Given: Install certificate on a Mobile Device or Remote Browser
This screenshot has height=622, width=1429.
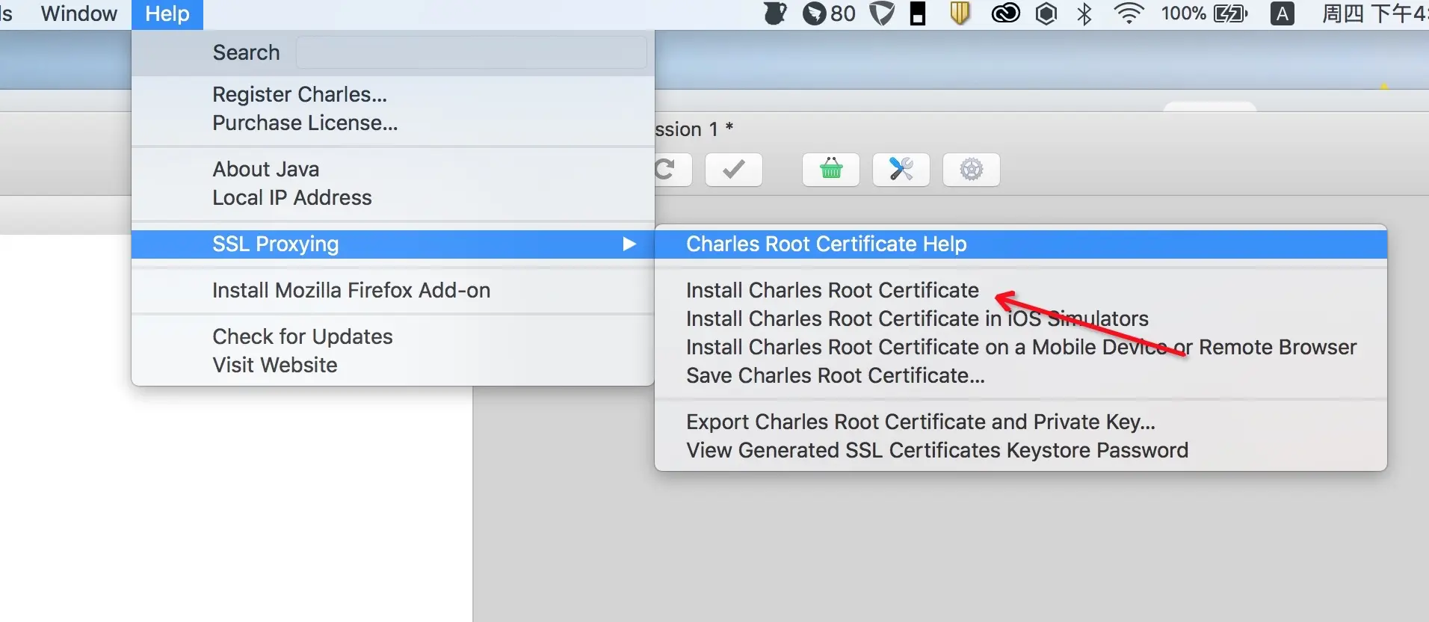Looking at the screenshot, I should 1021,348.
